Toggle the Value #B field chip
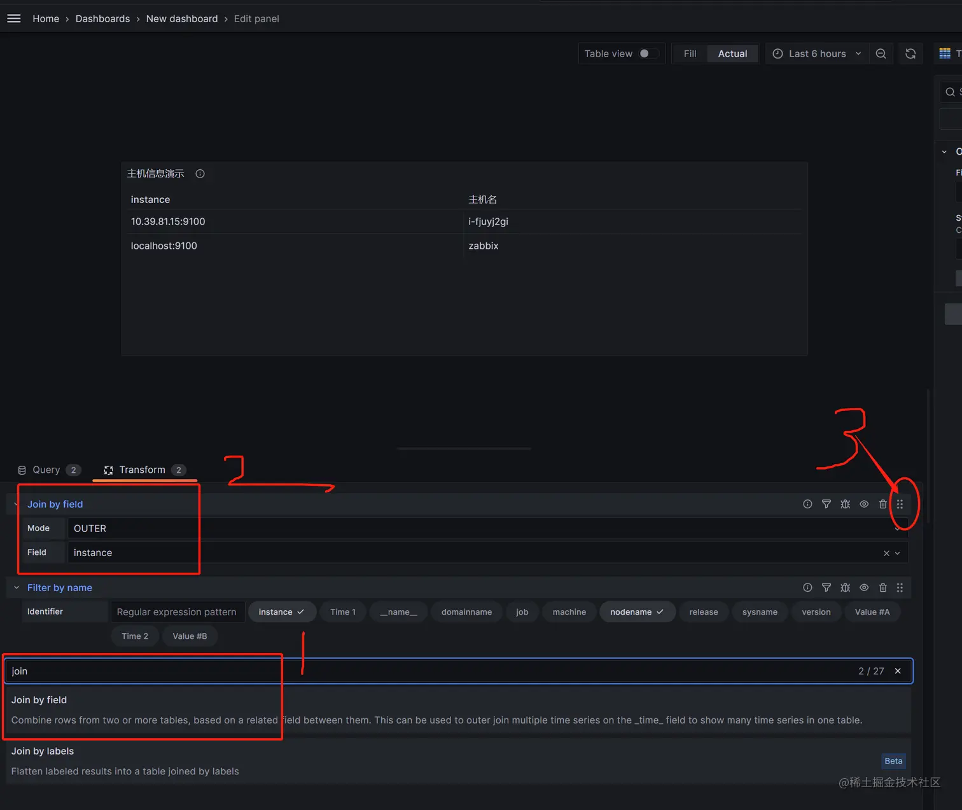 (190, 636)
